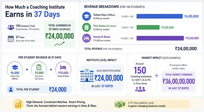Click the large "150" number
This screenshot has width=204, height=112.
click(140, 70)
